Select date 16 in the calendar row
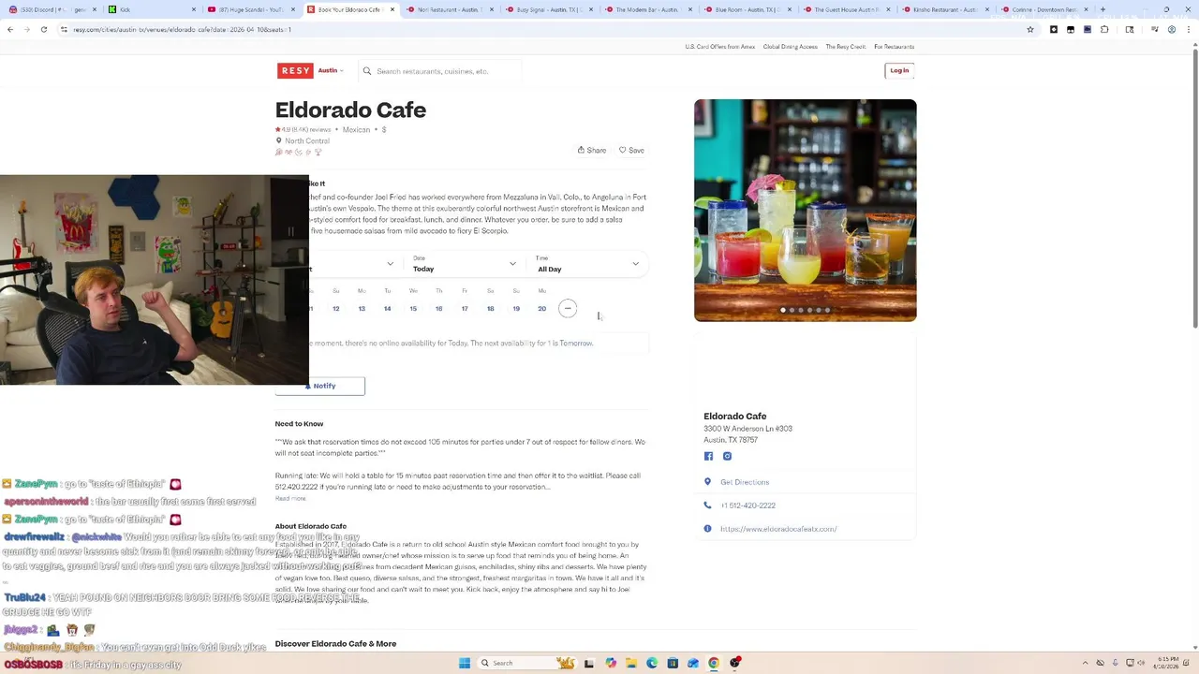The width and height of the screenshot is (1199, 674). coord(438,308)
